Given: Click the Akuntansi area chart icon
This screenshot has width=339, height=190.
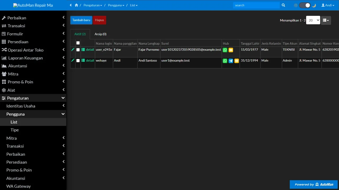Looking at the screenshot, I should click(4, 66).
